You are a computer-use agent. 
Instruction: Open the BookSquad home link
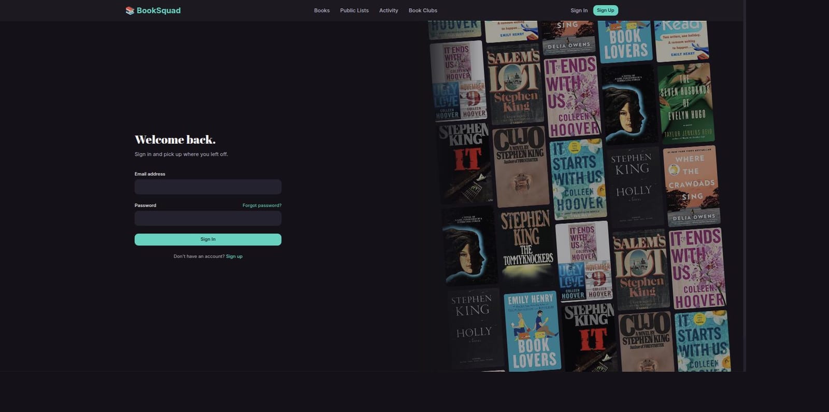pos(153,10)
